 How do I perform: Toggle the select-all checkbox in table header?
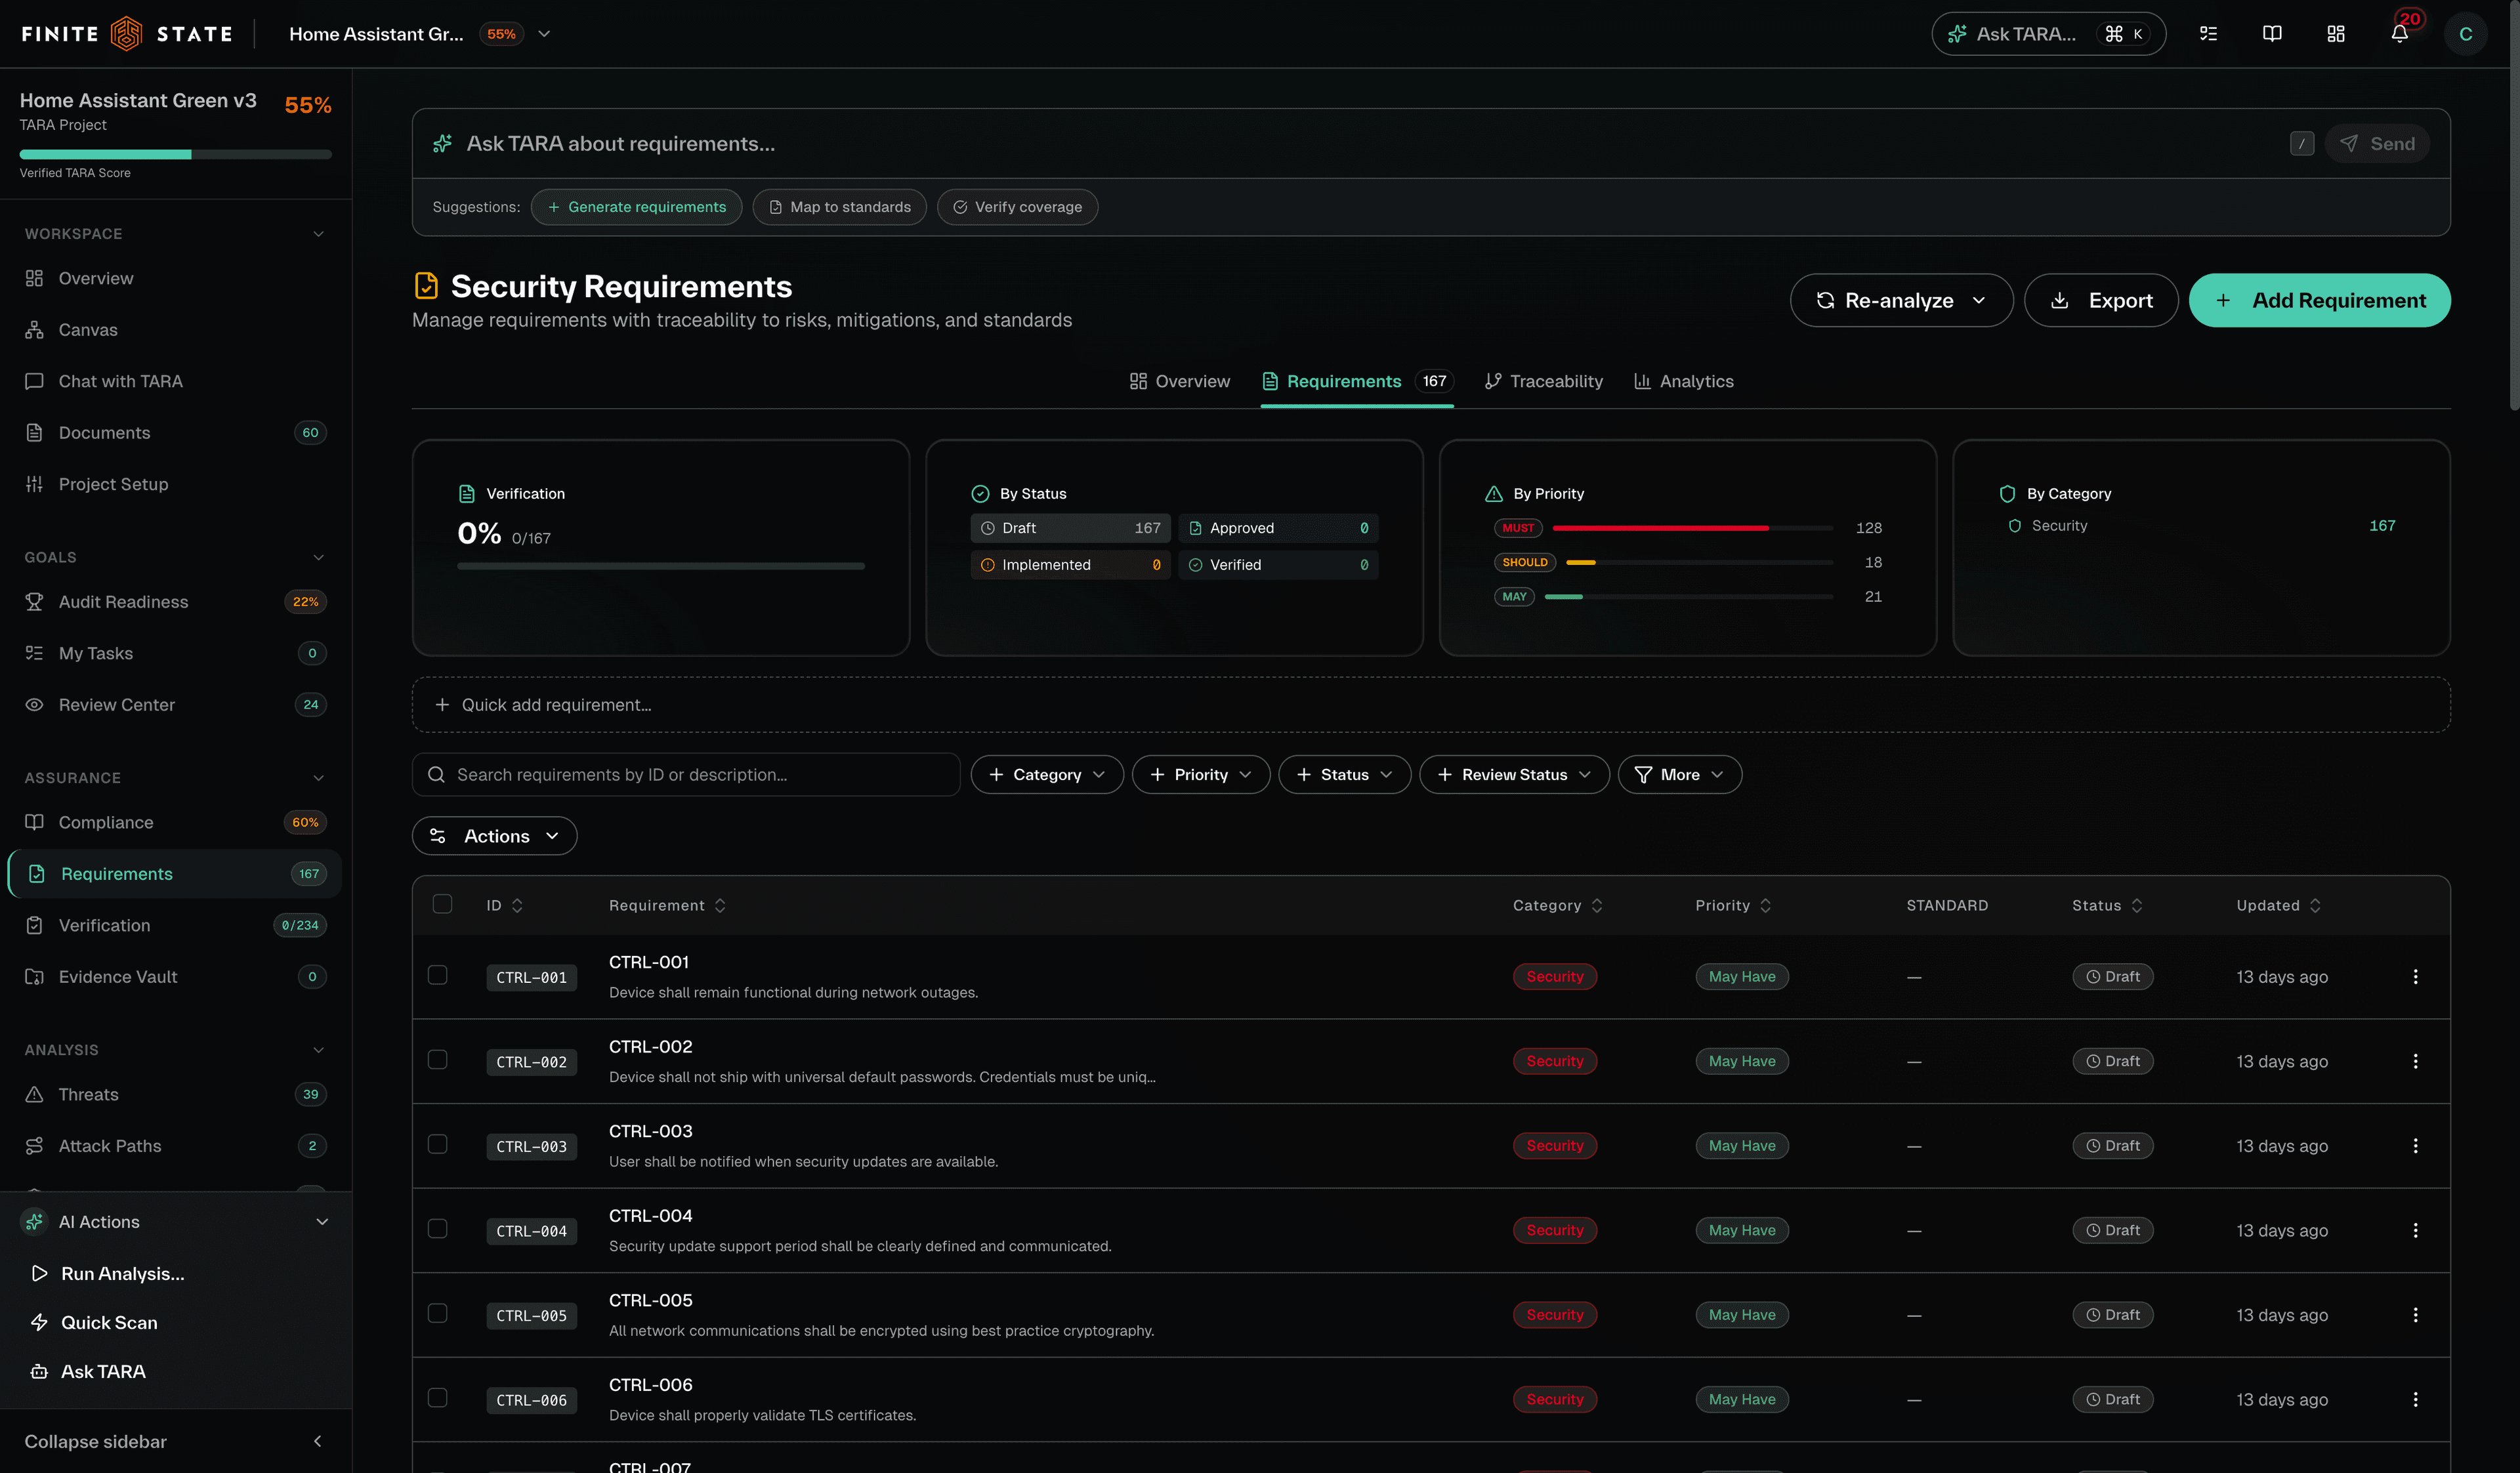tap(443, 904)
